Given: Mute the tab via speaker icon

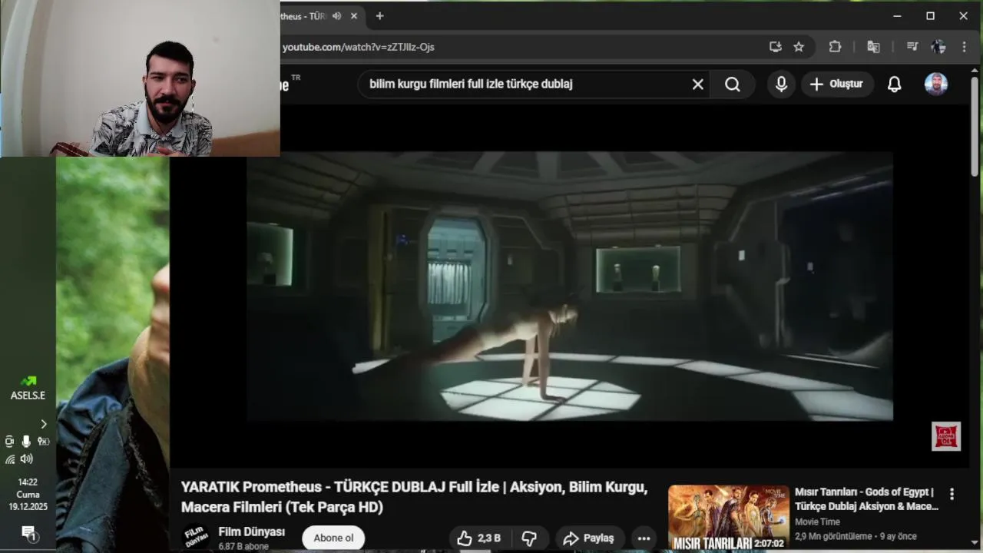Looking at the screenshot, I should coord(336,16).
